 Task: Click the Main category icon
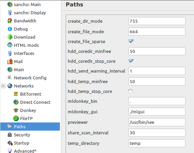tap(10, 70)
